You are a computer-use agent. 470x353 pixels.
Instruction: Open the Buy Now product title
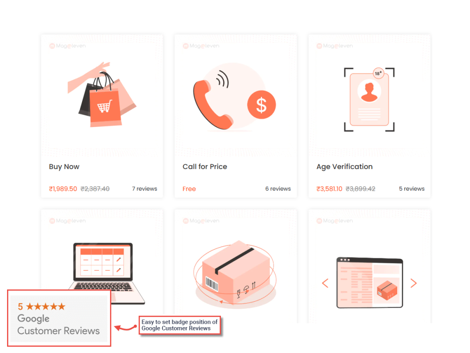click(64, 167)
